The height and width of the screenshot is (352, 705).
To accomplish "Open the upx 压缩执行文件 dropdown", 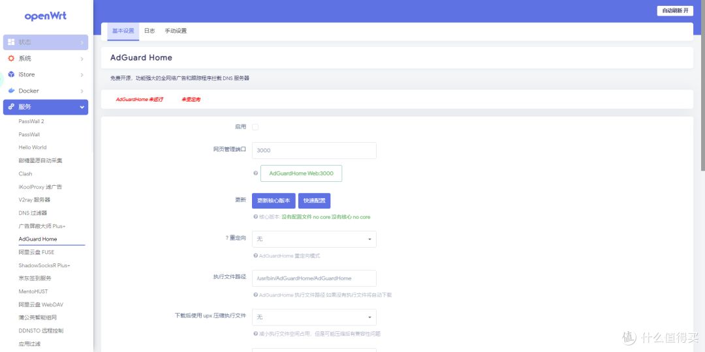I will click(314, 317).
